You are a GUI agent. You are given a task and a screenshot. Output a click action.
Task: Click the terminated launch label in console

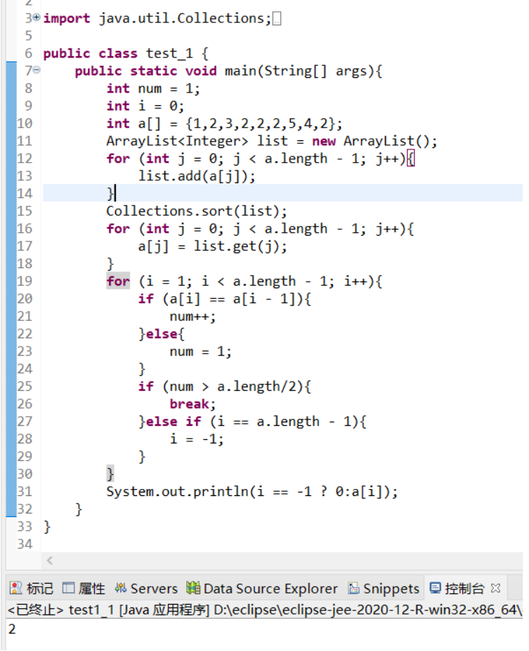[264, 610]
